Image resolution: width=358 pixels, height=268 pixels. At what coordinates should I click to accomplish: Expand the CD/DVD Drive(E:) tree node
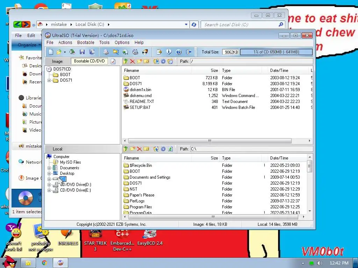(49, 190)
